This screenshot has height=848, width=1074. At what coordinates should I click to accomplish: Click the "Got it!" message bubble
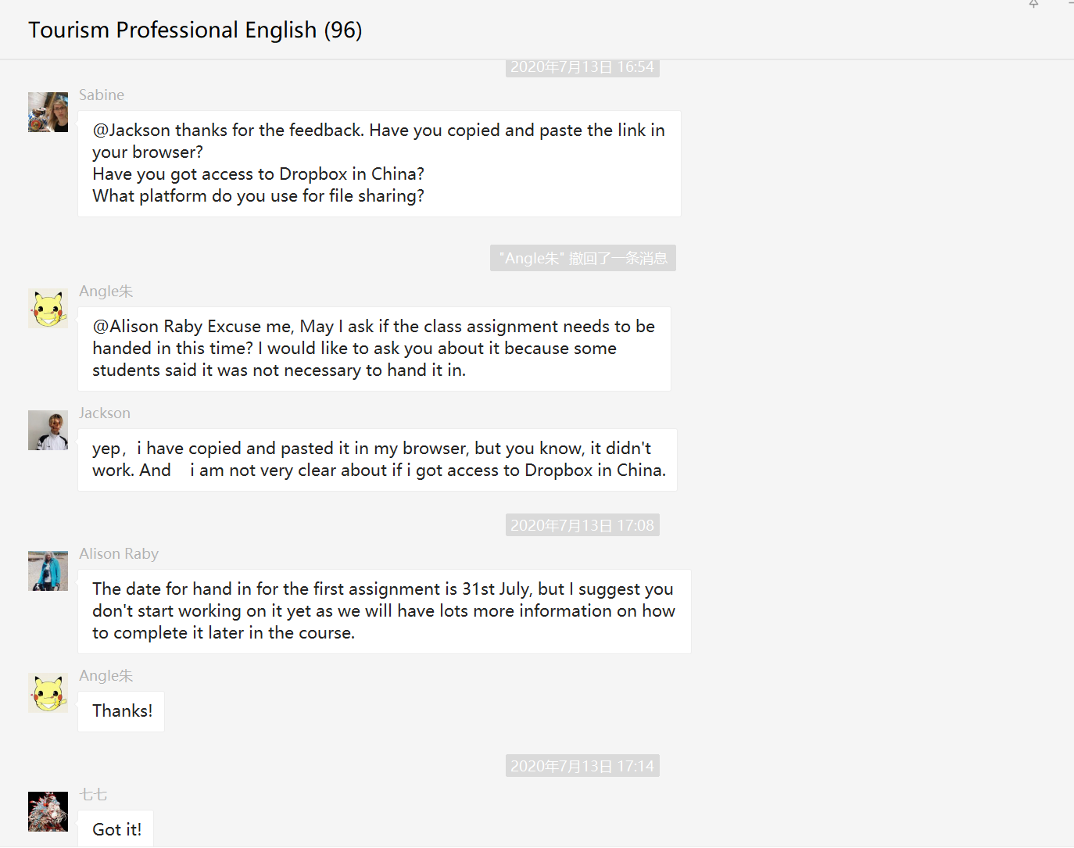pyautogui.click(x=116, y=829)
